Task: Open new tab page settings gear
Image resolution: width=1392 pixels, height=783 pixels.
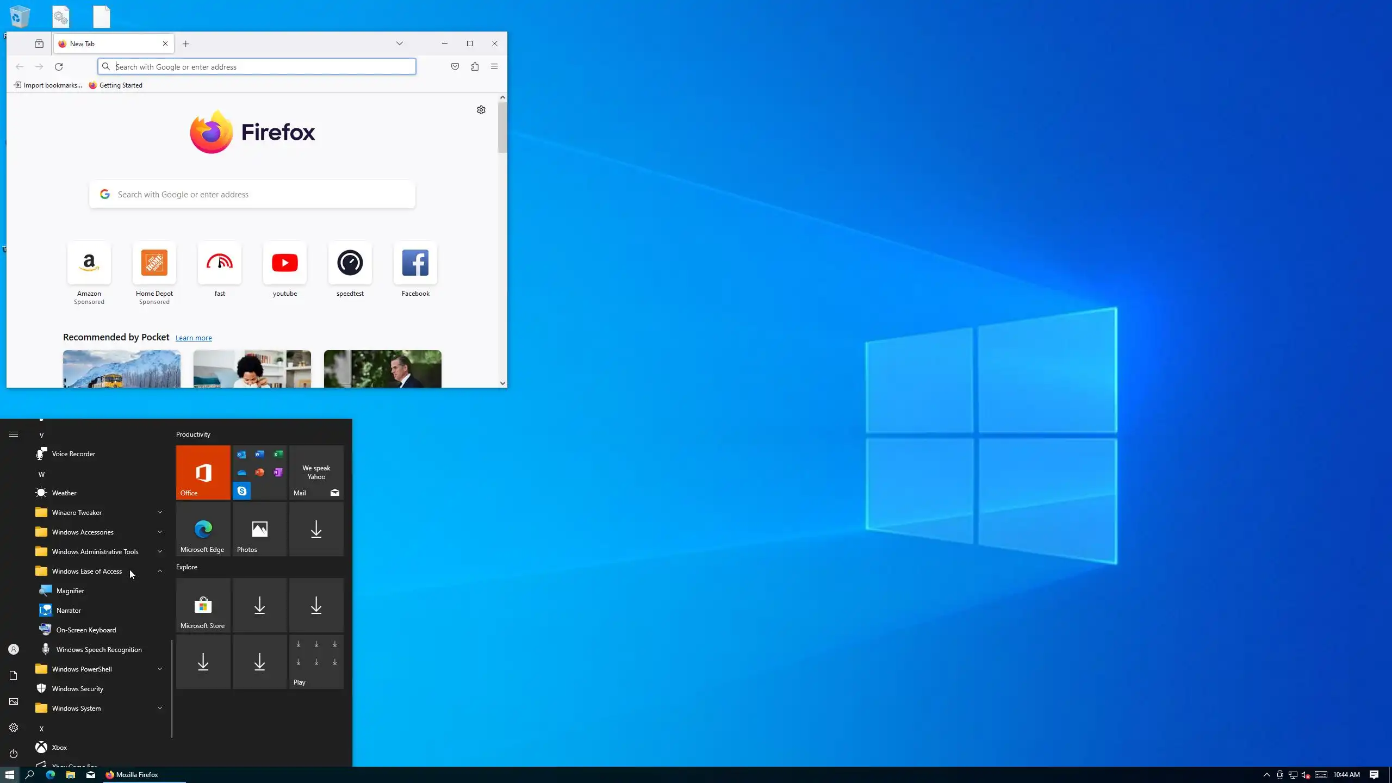Action: (481, 110)
